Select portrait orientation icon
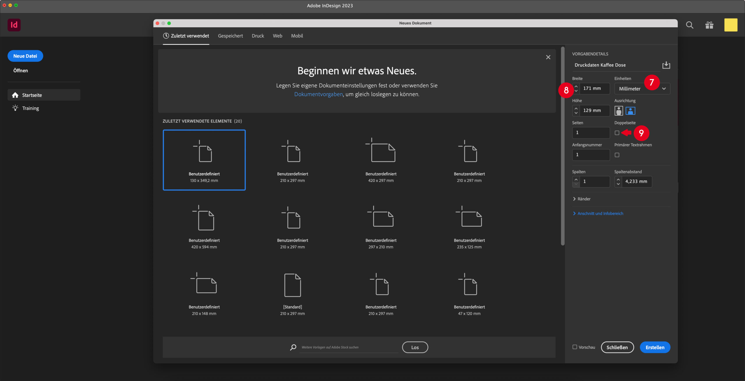The height and width of the screenshot is (381, 745). (618, 111)
